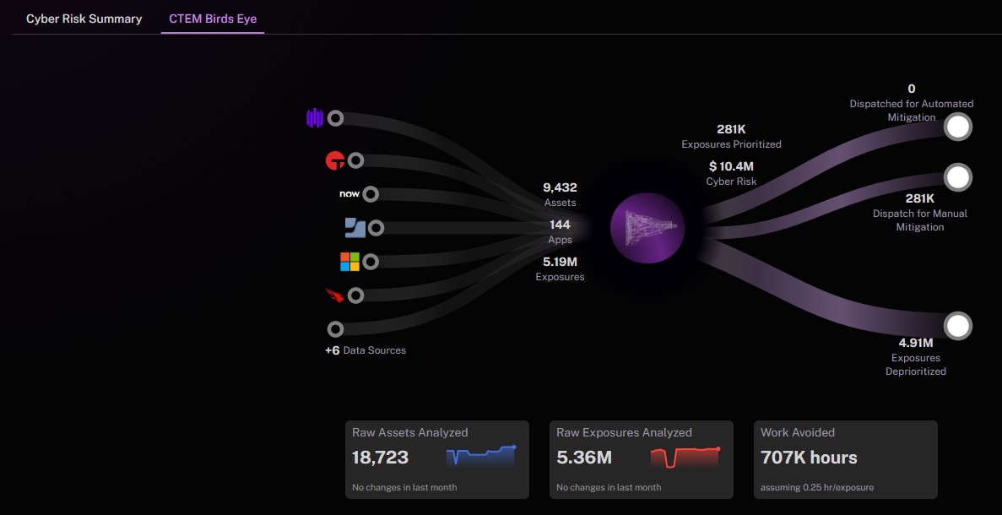Click the ring node above +6 Data Sources
Viewport: 1002px width, 515px height.
click(335, 329)
